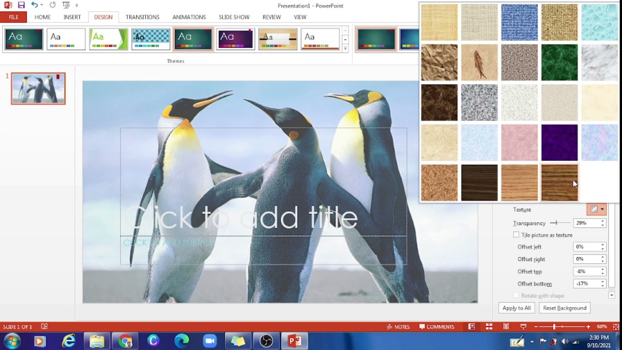Switch to the INSERT tab

pyautogui.click(x=72, y=17)
